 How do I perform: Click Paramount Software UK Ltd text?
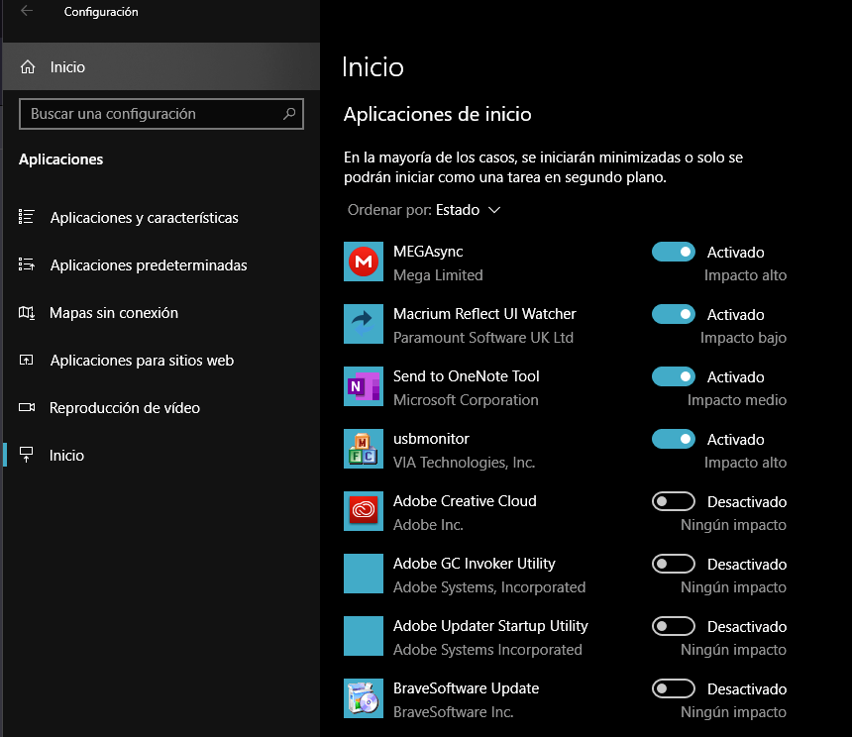pos(483,338)
